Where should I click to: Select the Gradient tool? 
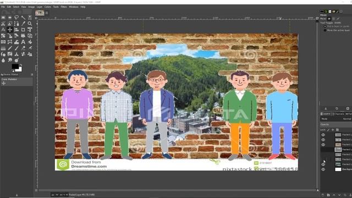pyautogui.click(x=3, y=48)
